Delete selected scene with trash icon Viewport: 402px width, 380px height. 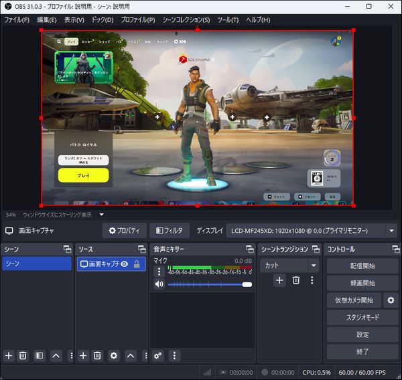click(23, 356)
